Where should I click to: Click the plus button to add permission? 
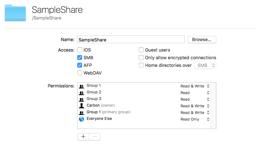[x=83, y=137]
